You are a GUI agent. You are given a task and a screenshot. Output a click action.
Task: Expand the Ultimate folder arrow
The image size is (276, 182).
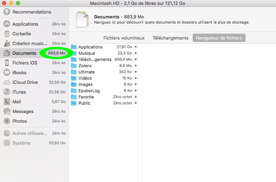136,72
